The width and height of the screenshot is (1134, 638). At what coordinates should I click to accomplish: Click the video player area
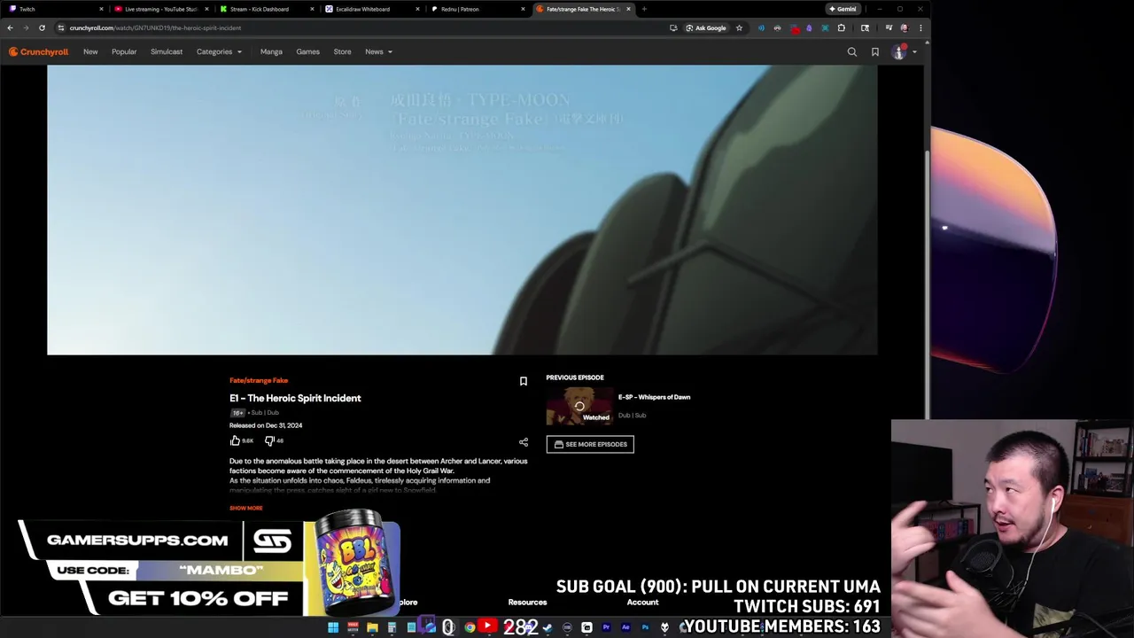(x=462, y=210)
